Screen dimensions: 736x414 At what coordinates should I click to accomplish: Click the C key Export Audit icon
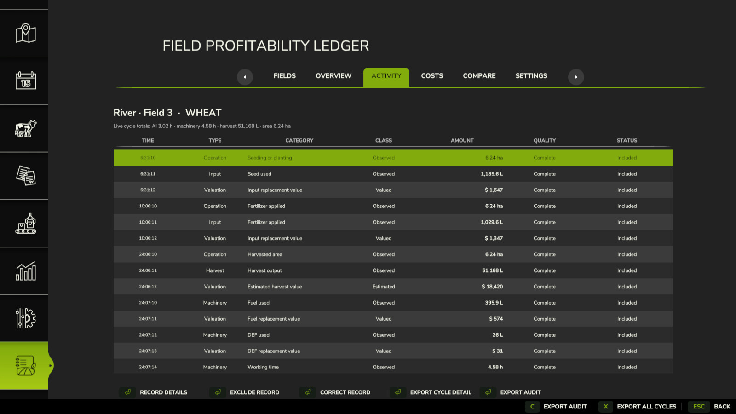coord(532,407)
